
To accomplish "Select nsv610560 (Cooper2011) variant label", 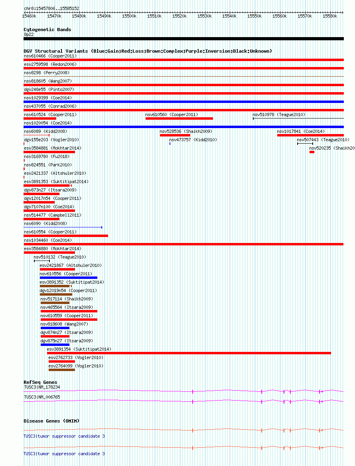I will pos(172,115).
